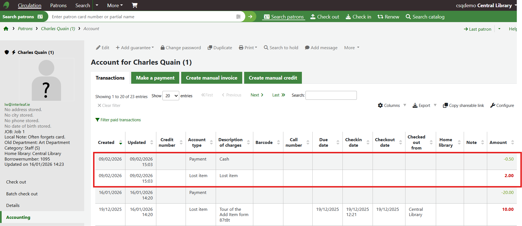The image size is (522, 226).
Task: Open the entries per page dropdown
Action: coord(171,96)
